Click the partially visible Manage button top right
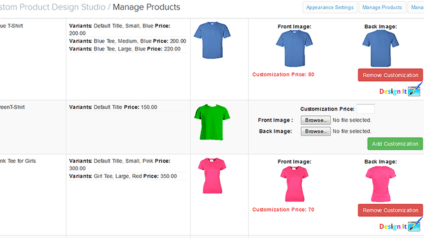Image resolution: width=424 pixels, height=238 pixels. pos(419,7)
